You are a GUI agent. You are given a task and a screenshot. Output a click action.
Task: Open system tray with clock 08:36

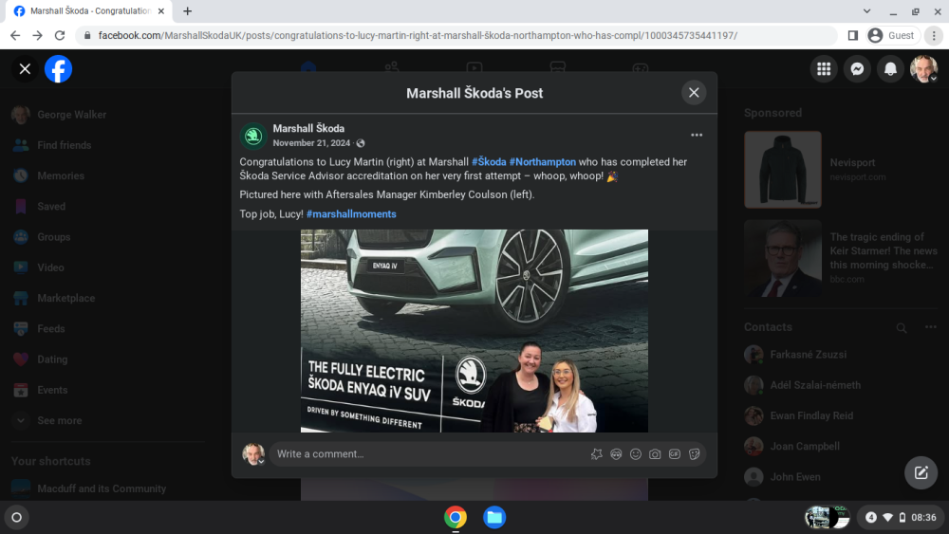tap(900, 518)
